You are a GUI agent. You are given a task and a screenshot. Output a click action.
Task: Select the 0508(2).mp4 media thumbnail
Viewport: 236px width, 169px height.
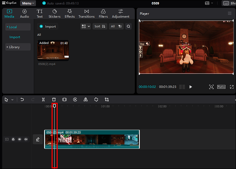coord(53,50)
